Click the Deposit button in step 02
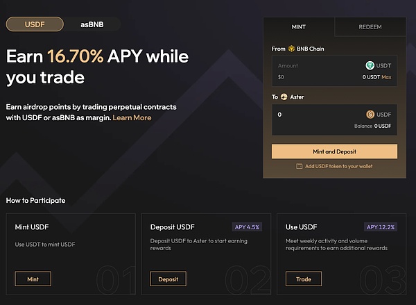The height and width of the screenshot is (305, 416). pos(168,279)
